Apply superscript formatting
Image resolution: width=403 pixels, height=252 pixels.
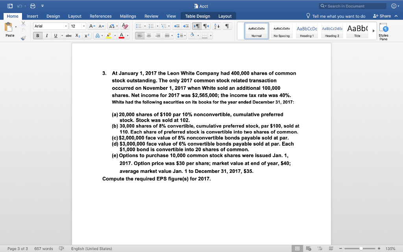87,35
